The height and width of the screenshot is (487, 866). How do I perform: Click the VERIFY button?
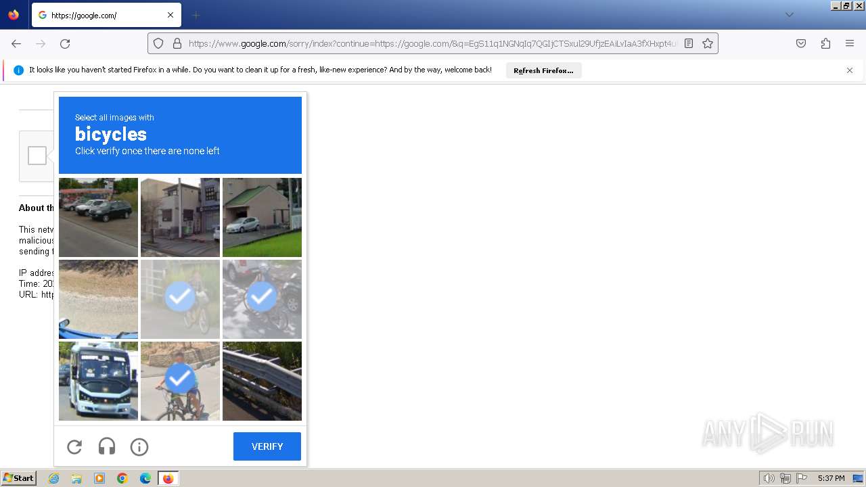click(x=267, y=446)
